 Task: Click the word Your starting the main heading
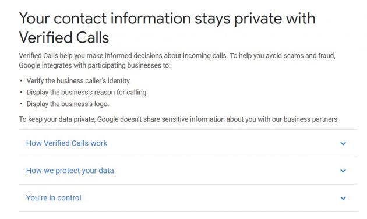pos(34,19)
